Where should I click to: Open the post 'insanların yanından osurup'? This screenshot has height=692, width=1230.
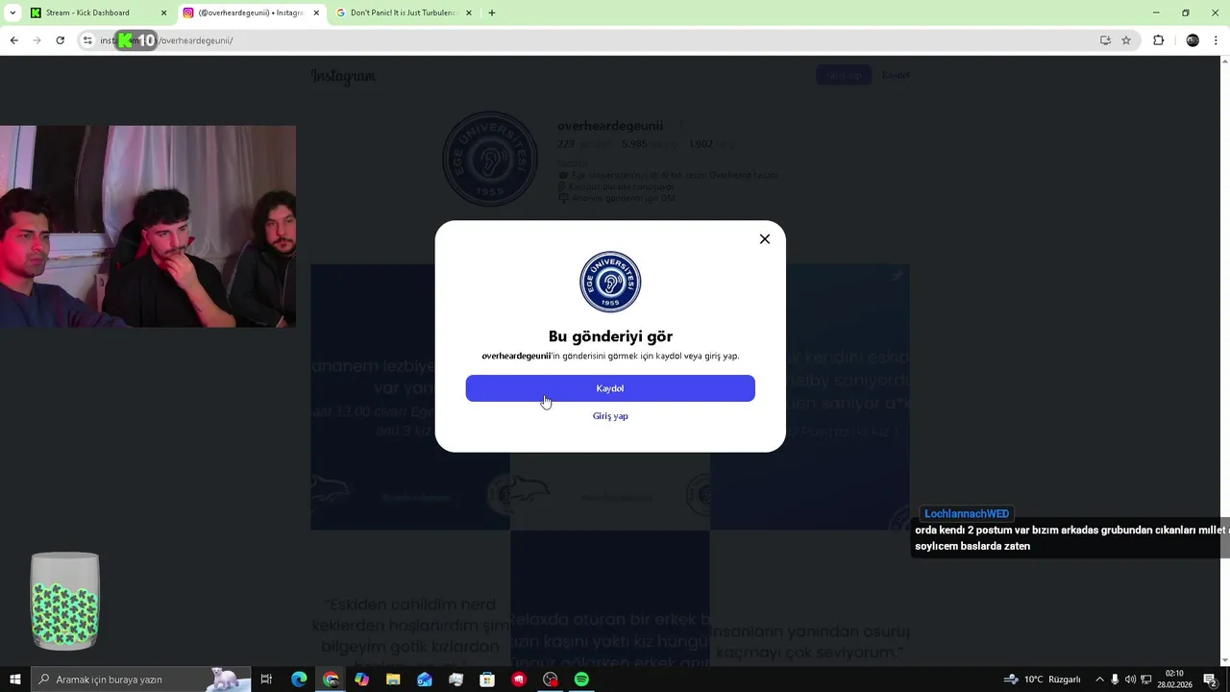coord(810,600)
